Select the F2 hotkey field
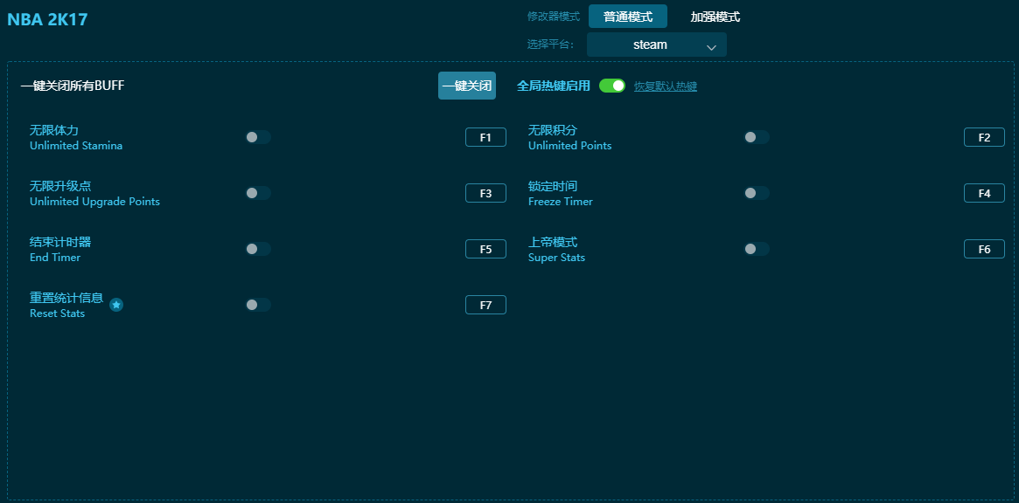This screenshot has height=503, width=1019. (x=984, y=137)
